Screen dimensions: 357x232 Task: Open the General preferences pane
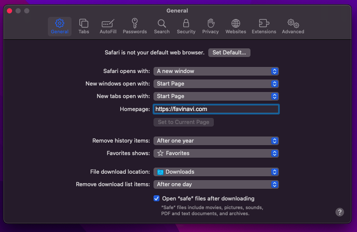point(60,26)
